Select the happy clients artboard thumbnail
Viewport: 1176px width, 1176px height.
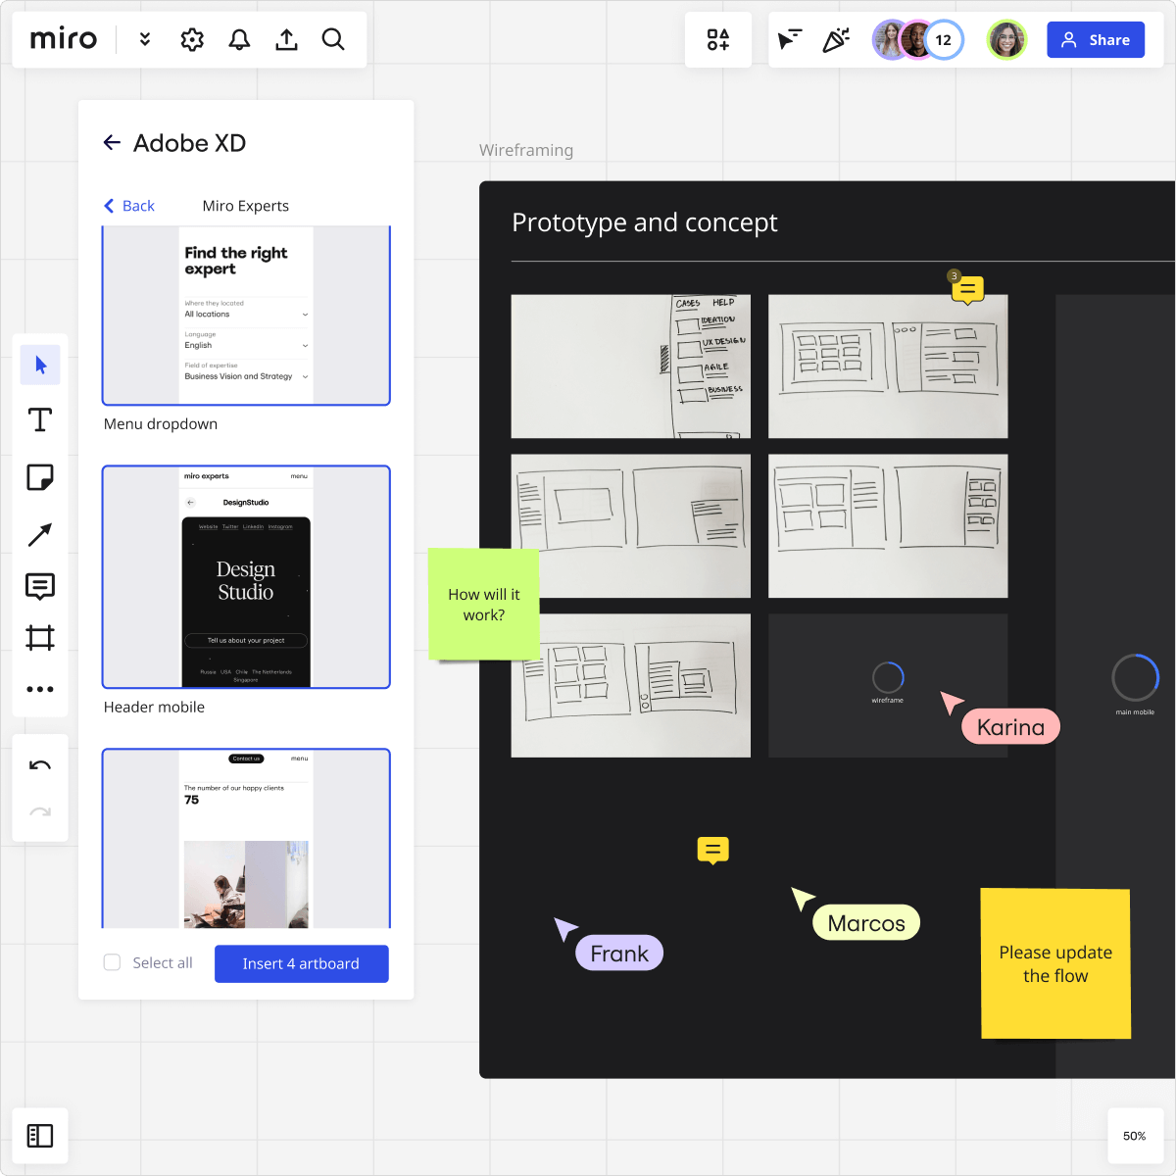pos(246,838)
